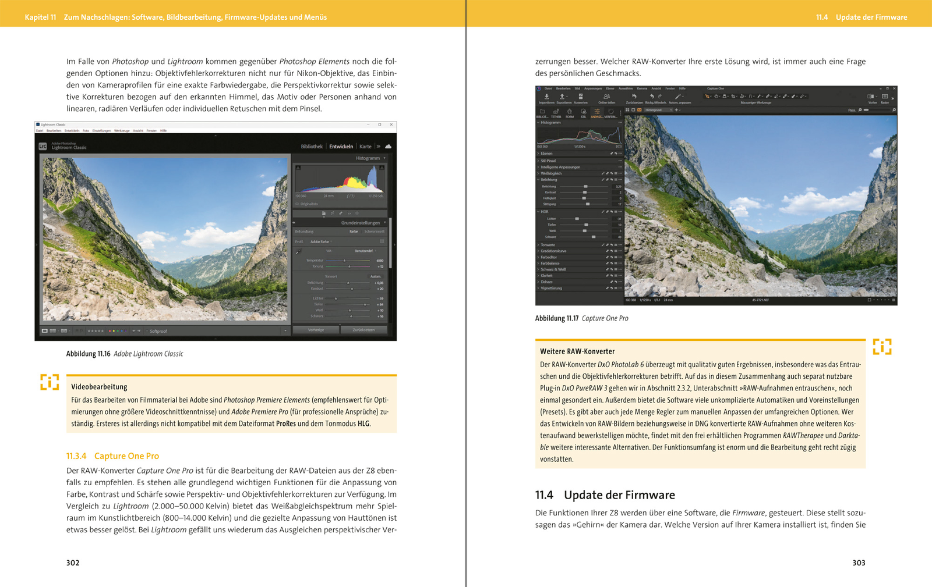Collapse the HDR panel
The width and height of the screenshot is (932, 587).
538,212
